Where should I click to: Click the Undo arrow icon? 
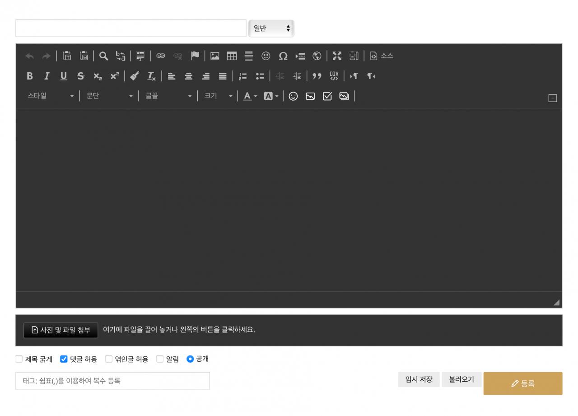[30, 56]
